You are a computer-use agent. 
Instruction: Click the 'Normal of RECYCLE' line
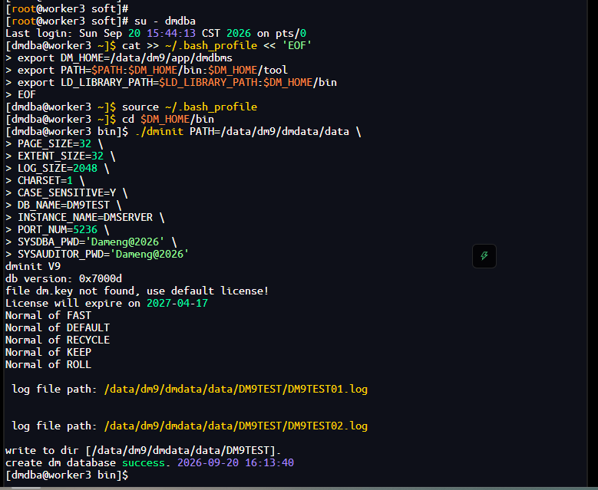(x=58, y=340)
